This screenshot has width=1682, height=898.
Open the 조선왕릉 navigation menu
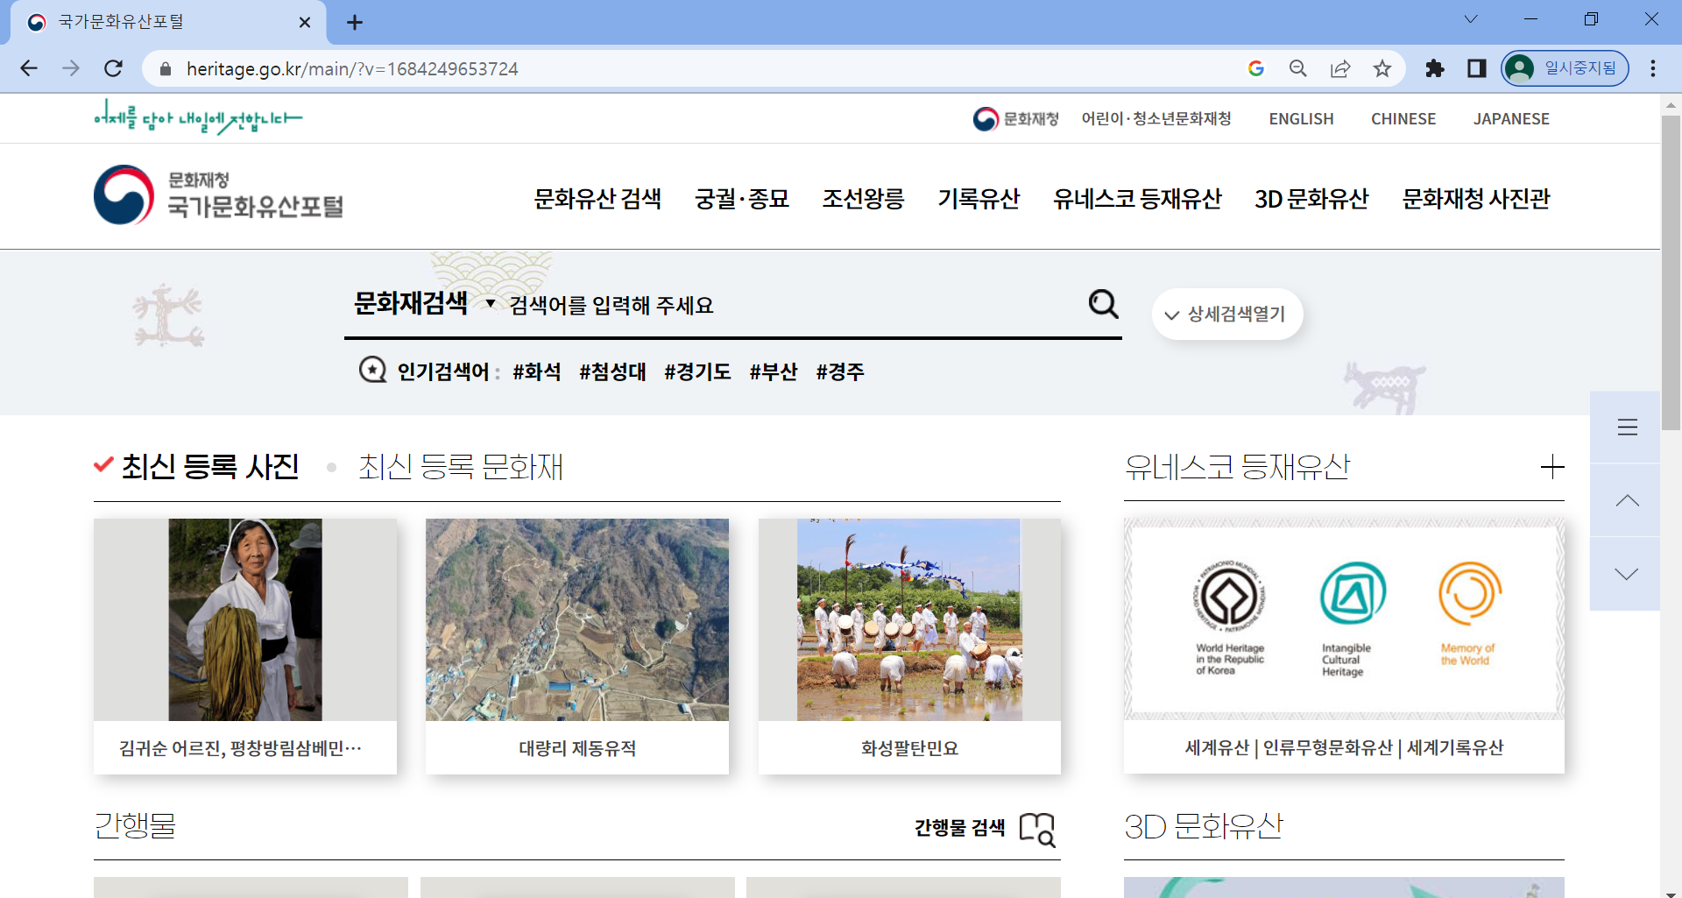863,198
